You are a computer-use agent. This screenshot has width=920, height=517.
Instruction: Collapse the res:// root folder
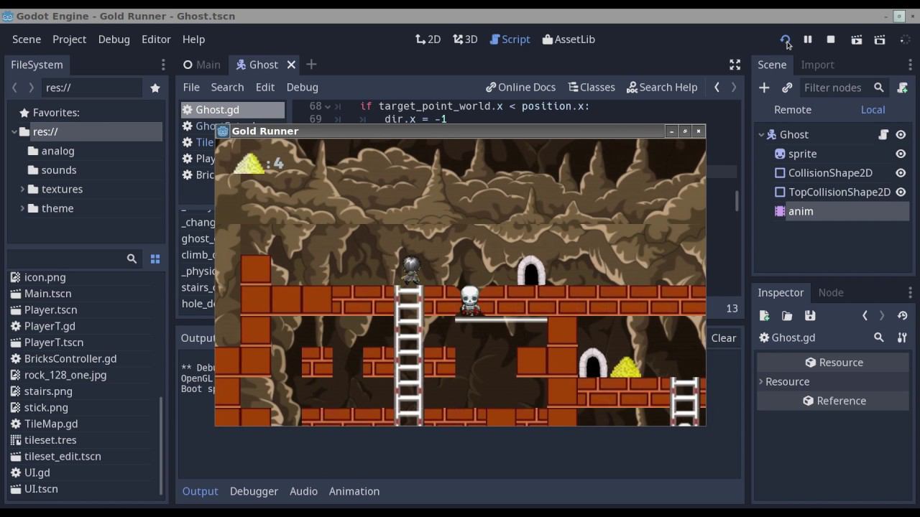coord(14,132)
